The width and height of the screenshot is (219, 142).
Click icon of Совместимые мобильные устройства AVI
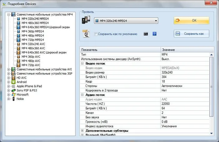(13, 69)
